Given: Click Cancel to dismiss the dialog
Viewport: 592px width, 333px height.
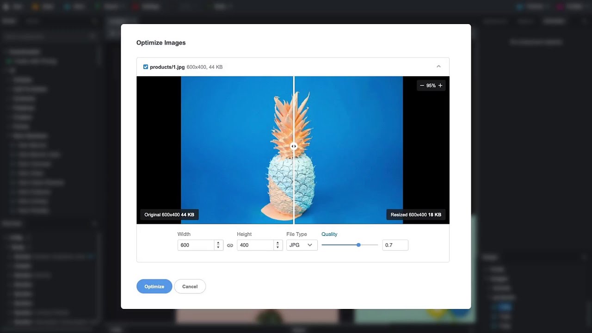Looking at the screenshot, I should (190, 286).
